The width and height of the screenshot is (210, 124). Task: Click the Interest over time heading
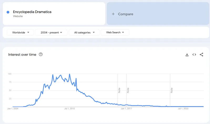click(x=22, y=55)
